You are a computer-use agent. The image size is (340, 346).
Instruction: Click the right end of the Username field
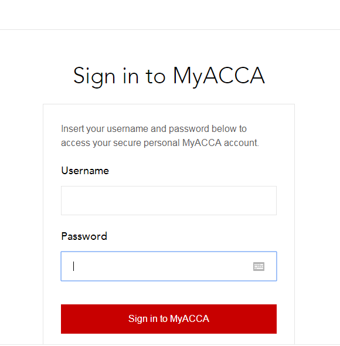[270, 201]
